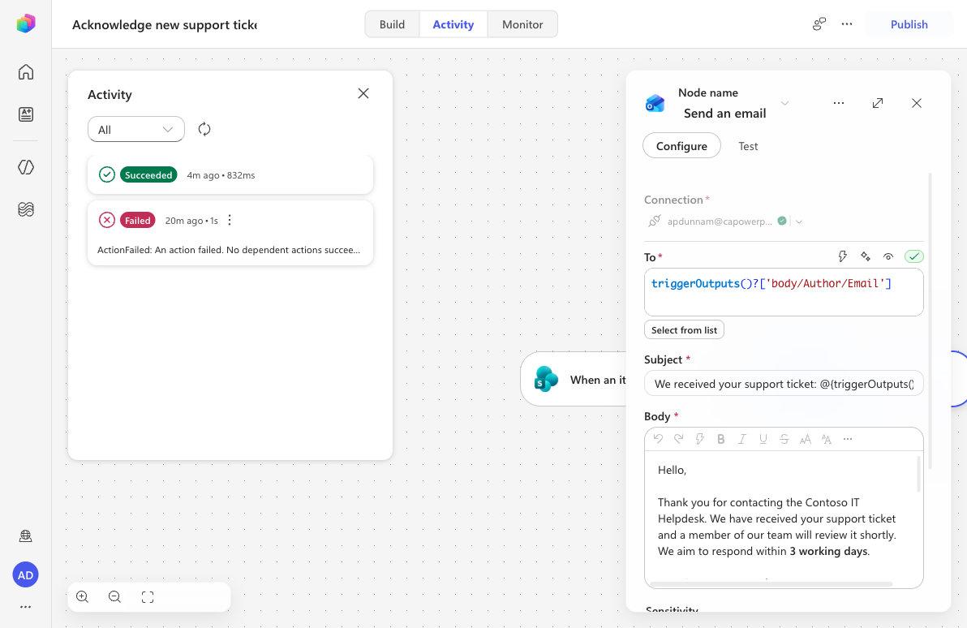This screenshot has height=628, width=967.
Task: Expand the node panel to full size
Action: pos(878,103)
